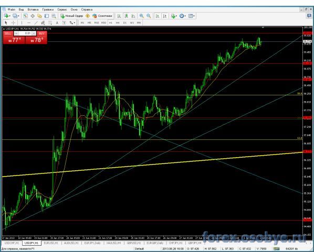
Task: Toggle Expert Advisors (Советники) on or off
Action: [102, 16]
